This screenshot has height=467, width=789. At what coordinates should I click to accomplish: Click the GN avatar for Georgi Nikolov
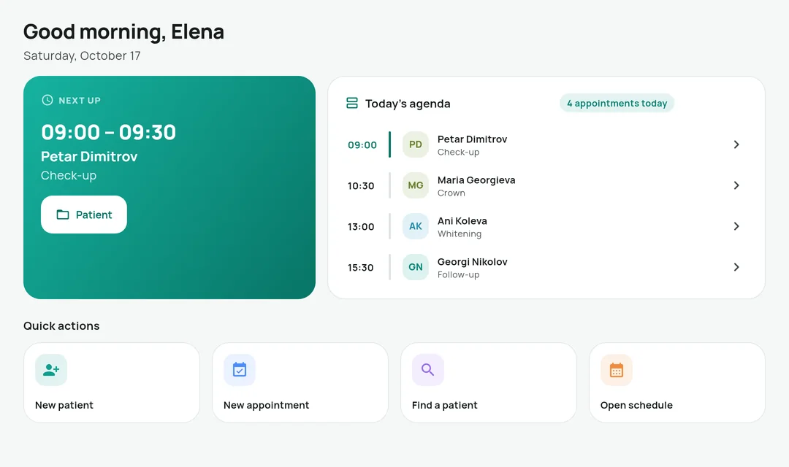point(416,267)
